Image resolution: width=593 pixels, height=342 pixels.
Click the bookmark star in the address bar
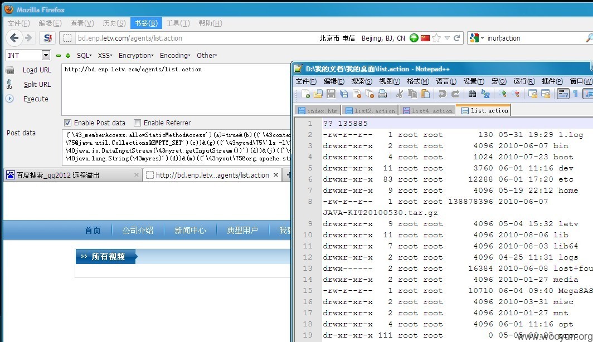(x=436, y=38)
